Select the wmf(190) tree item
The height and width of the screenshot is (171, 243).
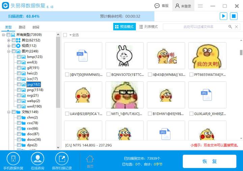point(34,106)
